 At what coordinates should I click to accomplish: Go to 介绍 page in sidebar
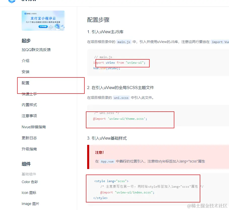click(x=25, y=61)
